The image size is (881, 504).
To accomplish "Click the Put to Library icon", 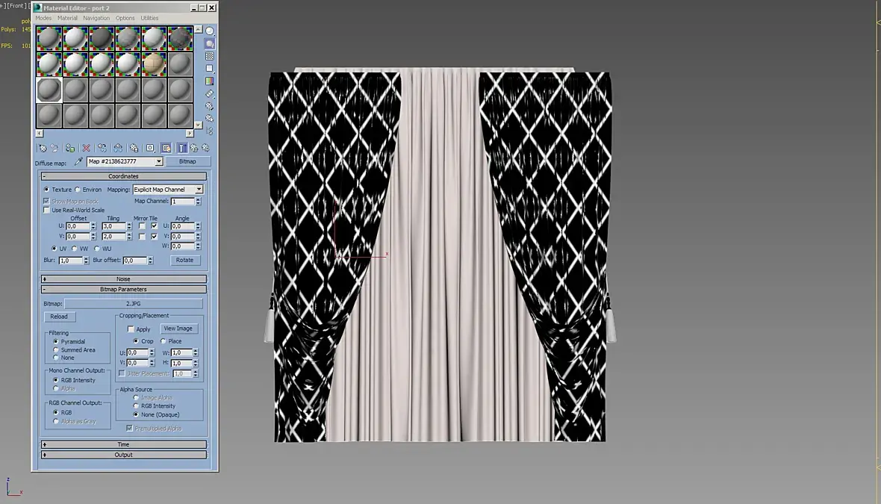I will (x=134, y=148).
